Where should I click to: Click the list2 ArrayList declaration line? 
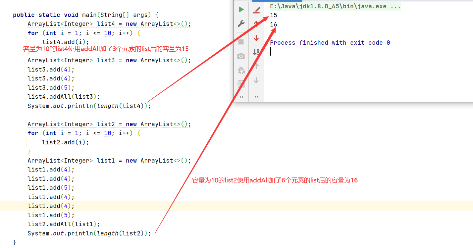pyautogui.click(x=109, y=124)
